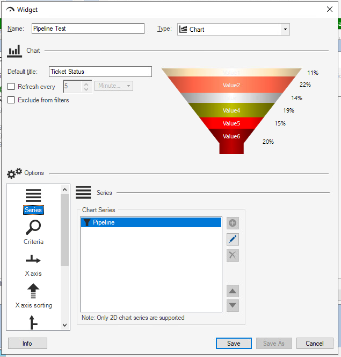Edit the selected series with pencil icon

(x=233, y=239)
